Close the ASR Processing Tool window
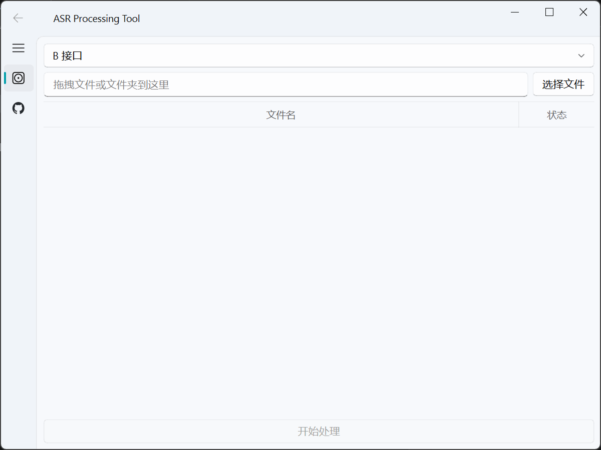 [583, 12]
